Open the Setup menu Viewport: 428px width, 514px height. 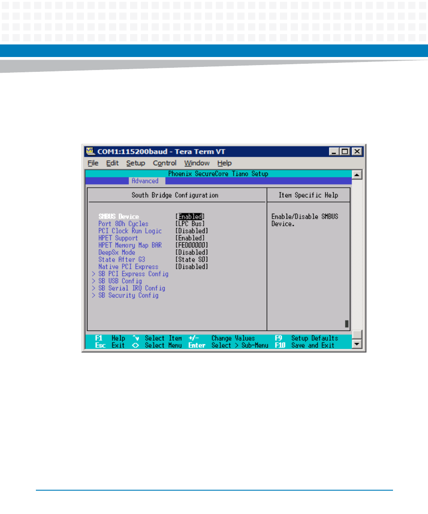[135, 163]
